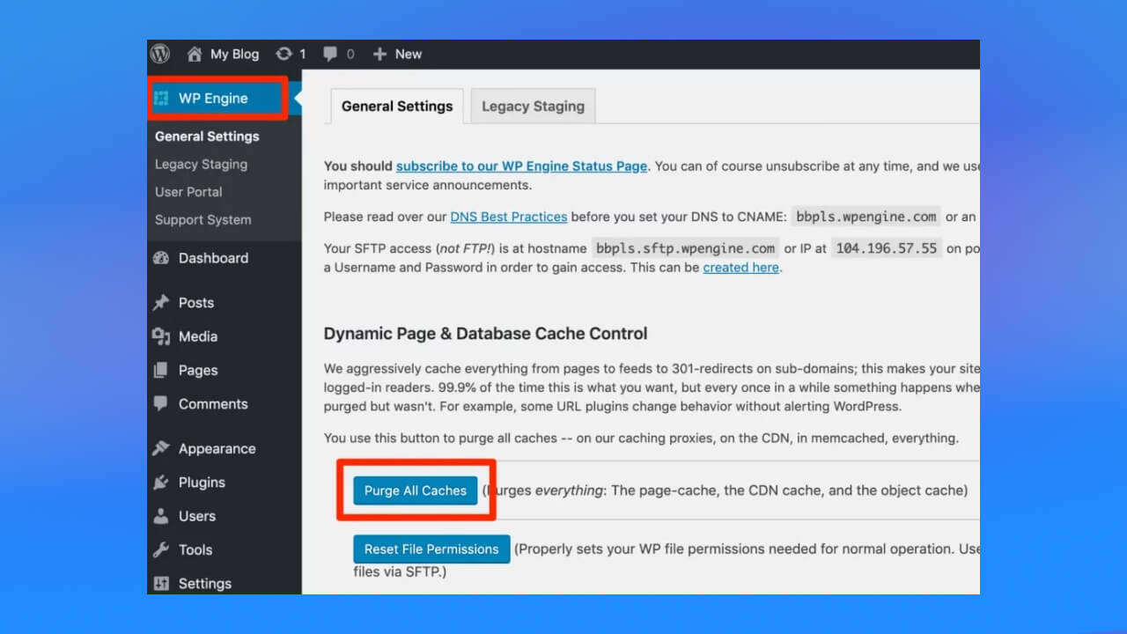This screenshot has width=1127, height=634.
Task: Open the New content menu
Action: (x=408, y=54)
